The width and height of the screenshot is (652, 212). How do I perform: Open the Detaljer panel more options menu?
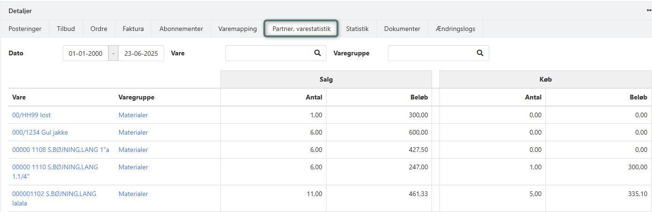coord(649,10)
